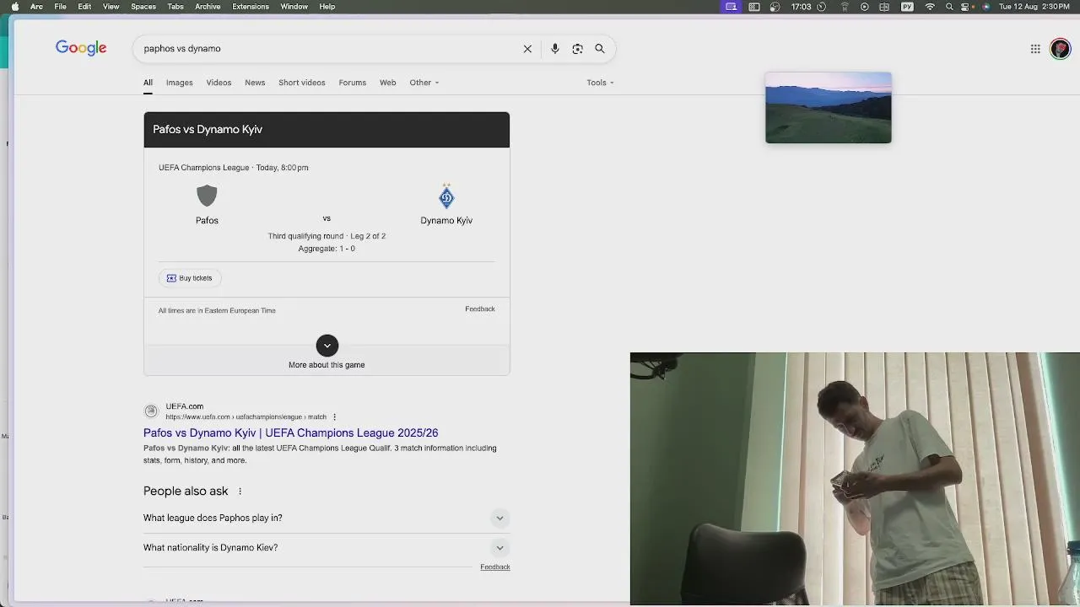The width and height of the screenshot is (1080, 607).
Task: Switch to the Videos tab
Action: (219, 83)
